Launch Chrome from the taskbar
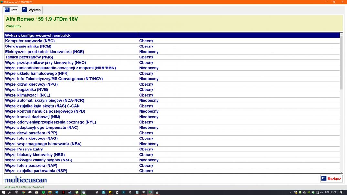The image size is (347, 195). click(x=23, y=192)
